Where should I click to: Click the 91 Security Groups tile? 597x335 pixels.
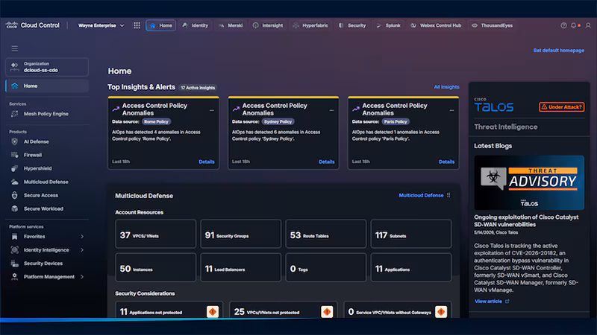(240, 234)
